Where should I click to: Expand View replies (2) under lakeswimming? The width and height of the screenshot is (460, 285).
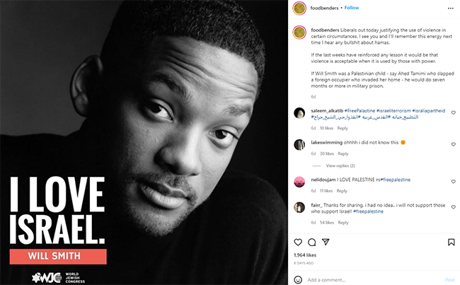tap(340, 165)
